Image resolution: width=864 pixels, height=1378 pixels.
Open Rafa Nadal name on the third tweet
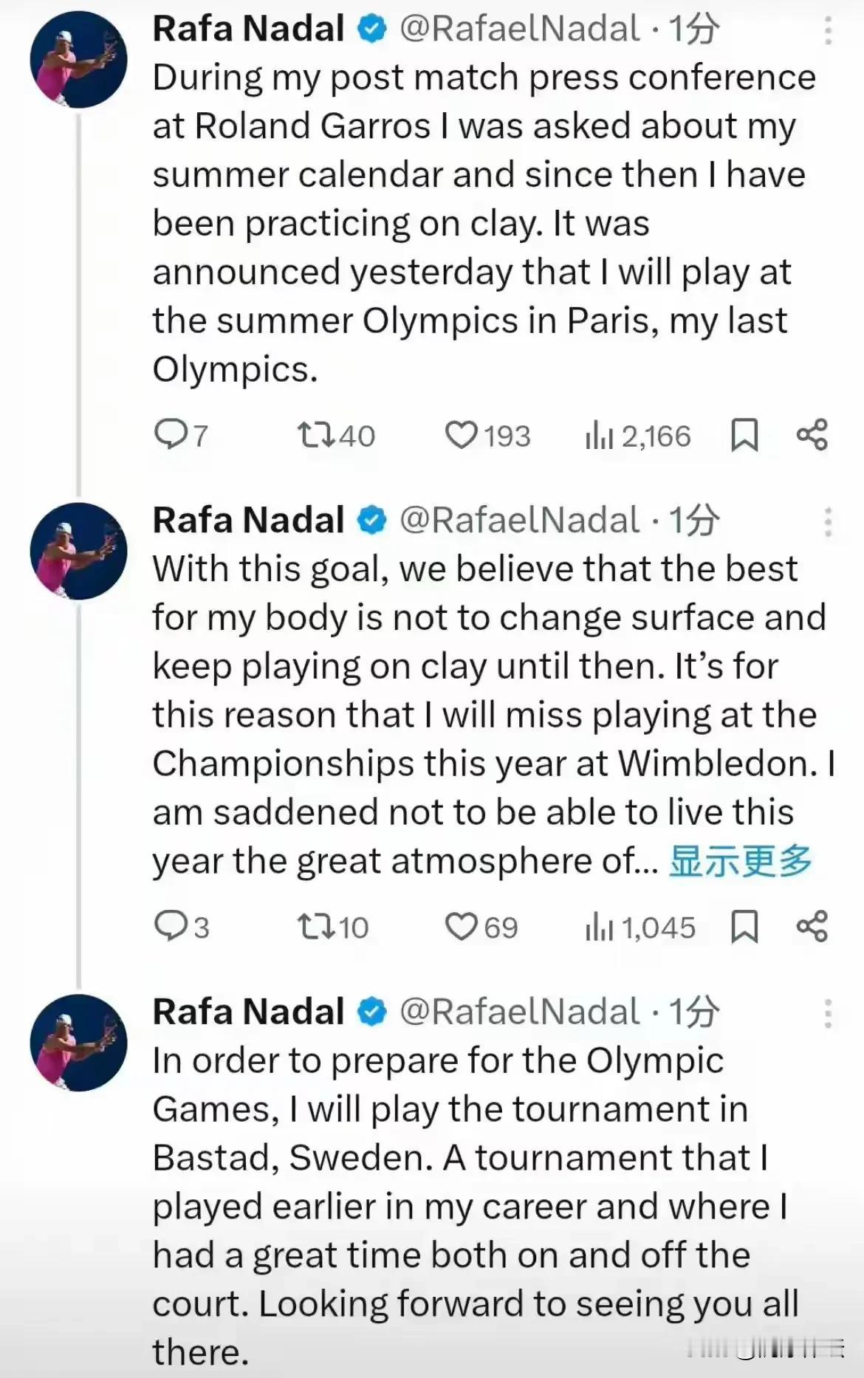[248, 1012]
